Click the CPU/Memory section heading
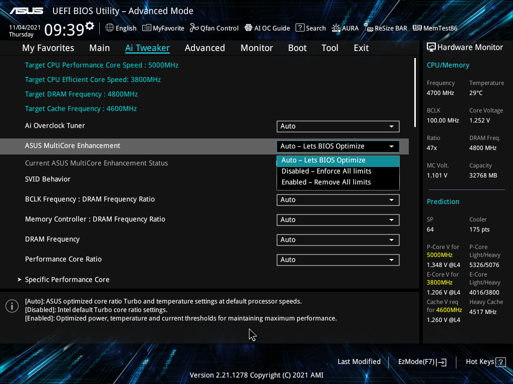Screen dimensions: 513x384 click(448, 65)
